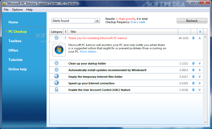Select 'Speed up your Internet connection' title
The width and height of the screenshot is (212, 129).
tap(91, 83)
